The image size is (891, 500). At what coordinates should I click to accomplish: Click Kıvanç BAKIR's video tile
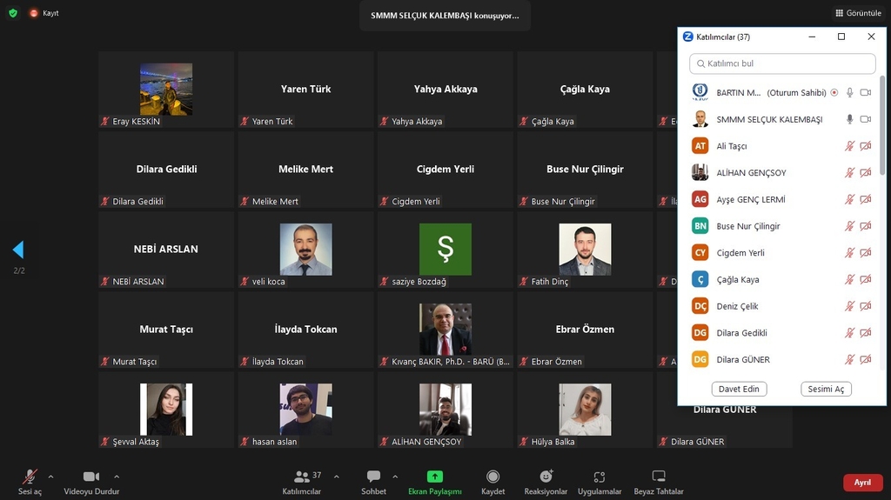445,330
